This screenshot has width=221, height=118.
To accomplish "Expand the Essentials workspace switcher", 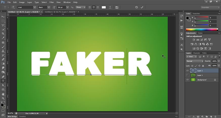I will [x=210, y=8].
